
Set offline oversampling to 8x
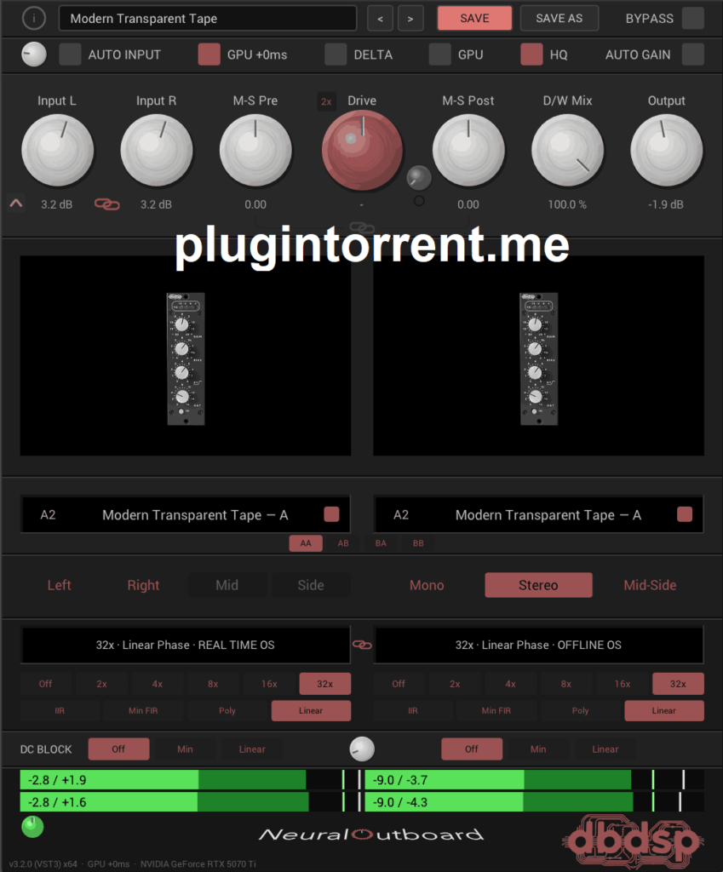point(566,684)
